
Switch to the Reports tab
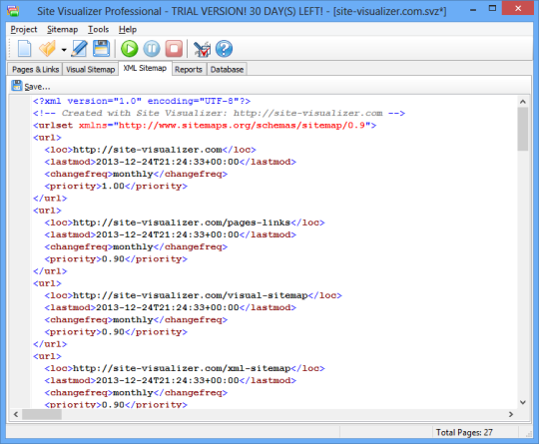(x=189, y=70)
